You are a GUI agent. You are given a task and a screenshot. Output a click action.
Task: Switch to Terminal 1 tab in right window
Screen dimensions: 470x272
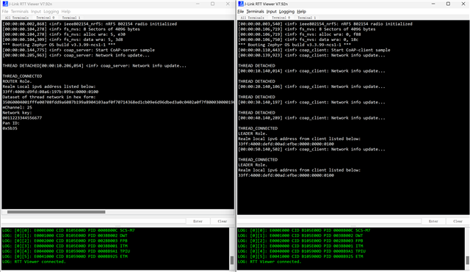point(307,18)
